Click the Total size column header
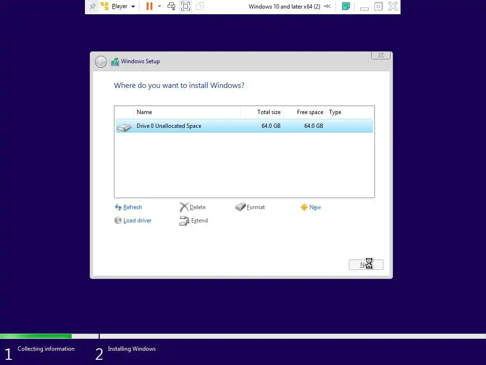This screenshot has height=365, width=486. point(262,112)
